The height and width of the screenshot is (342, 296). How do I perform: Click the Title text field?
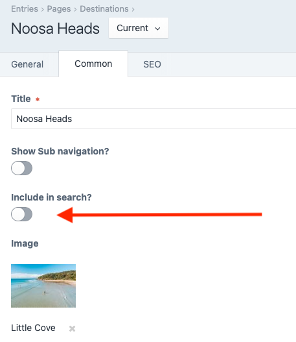pos(154,119)
